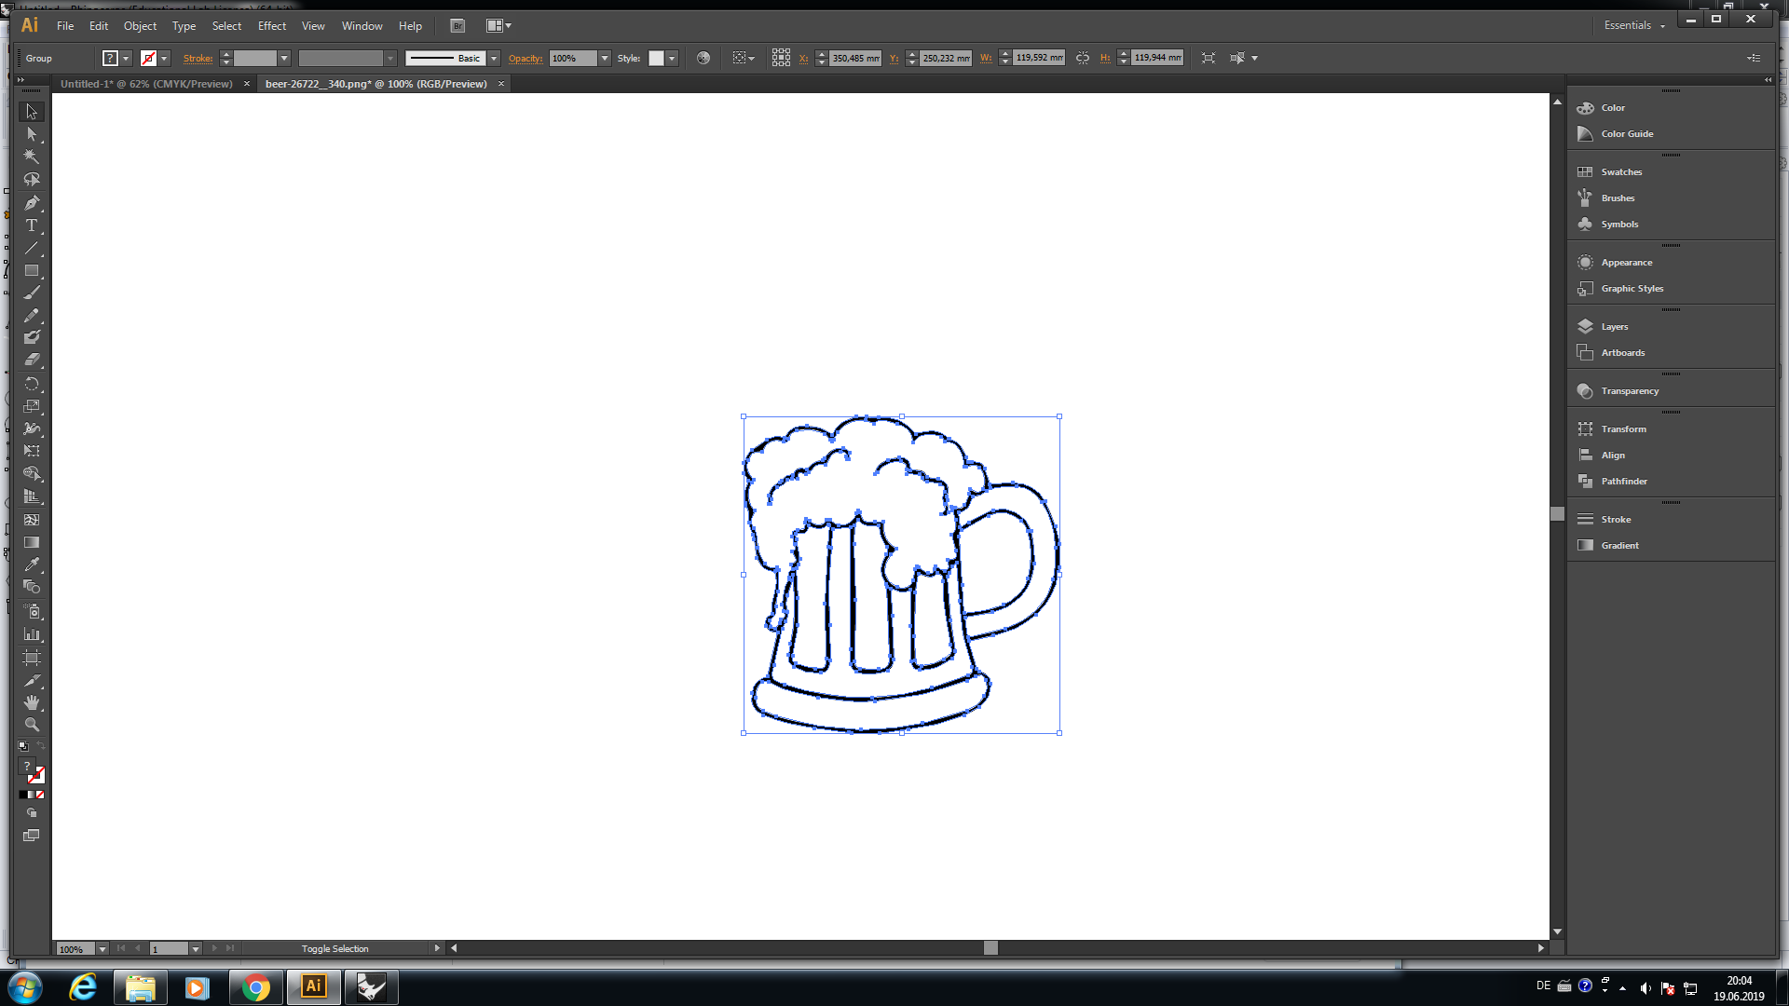Switch to the Untitled-1 document tab

pyautogui.click(x=146, y=84)
